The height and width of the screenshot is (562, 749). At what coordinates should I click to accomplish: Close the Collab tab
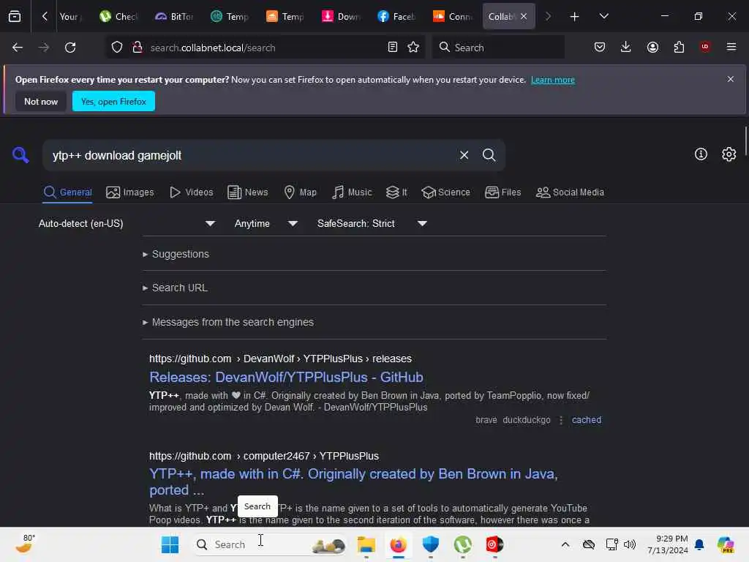click(524, 16)
